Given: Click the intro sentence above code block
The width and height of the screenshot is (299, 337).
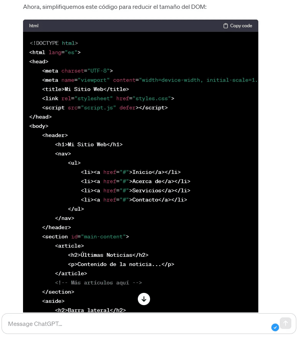Looking at the screenshot, I should (115, 7).
